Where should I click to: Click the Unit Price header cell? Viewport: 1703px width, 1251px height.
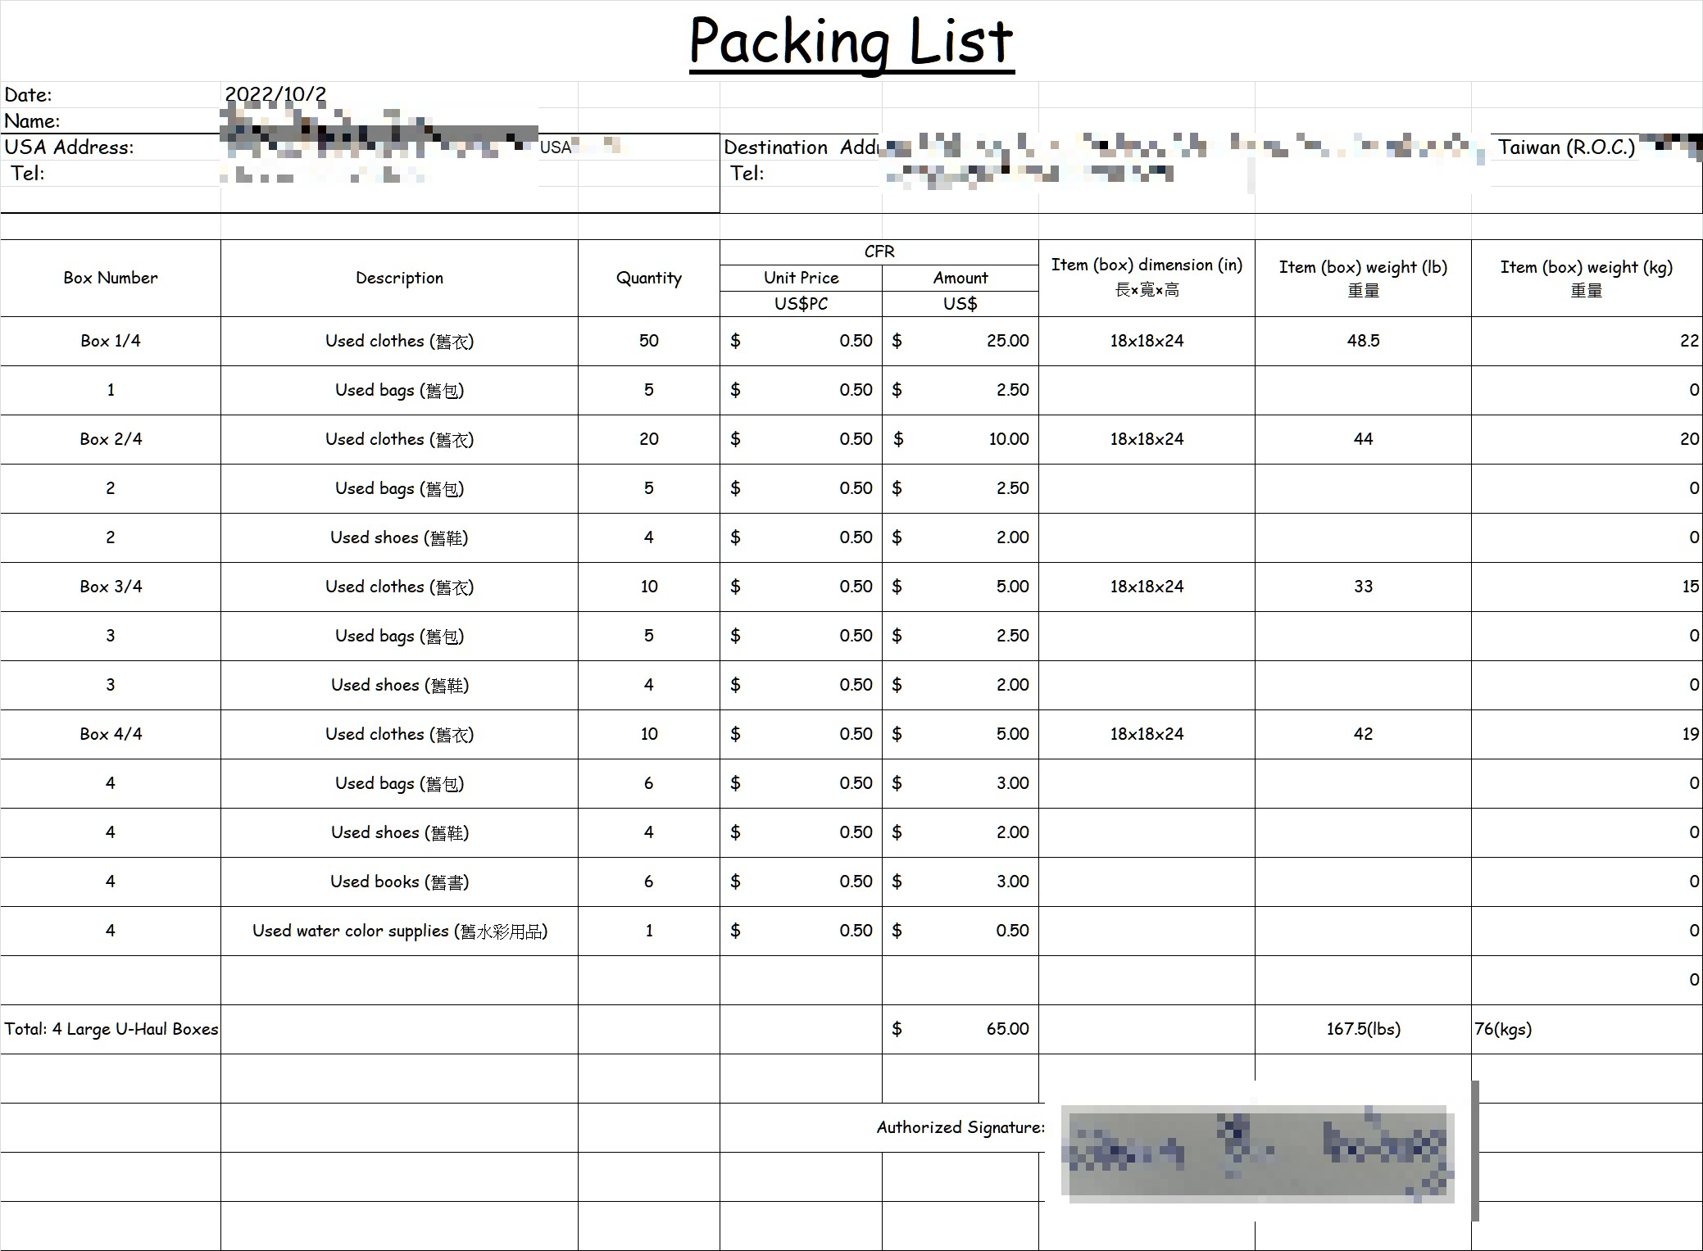[x=801, y=278]
